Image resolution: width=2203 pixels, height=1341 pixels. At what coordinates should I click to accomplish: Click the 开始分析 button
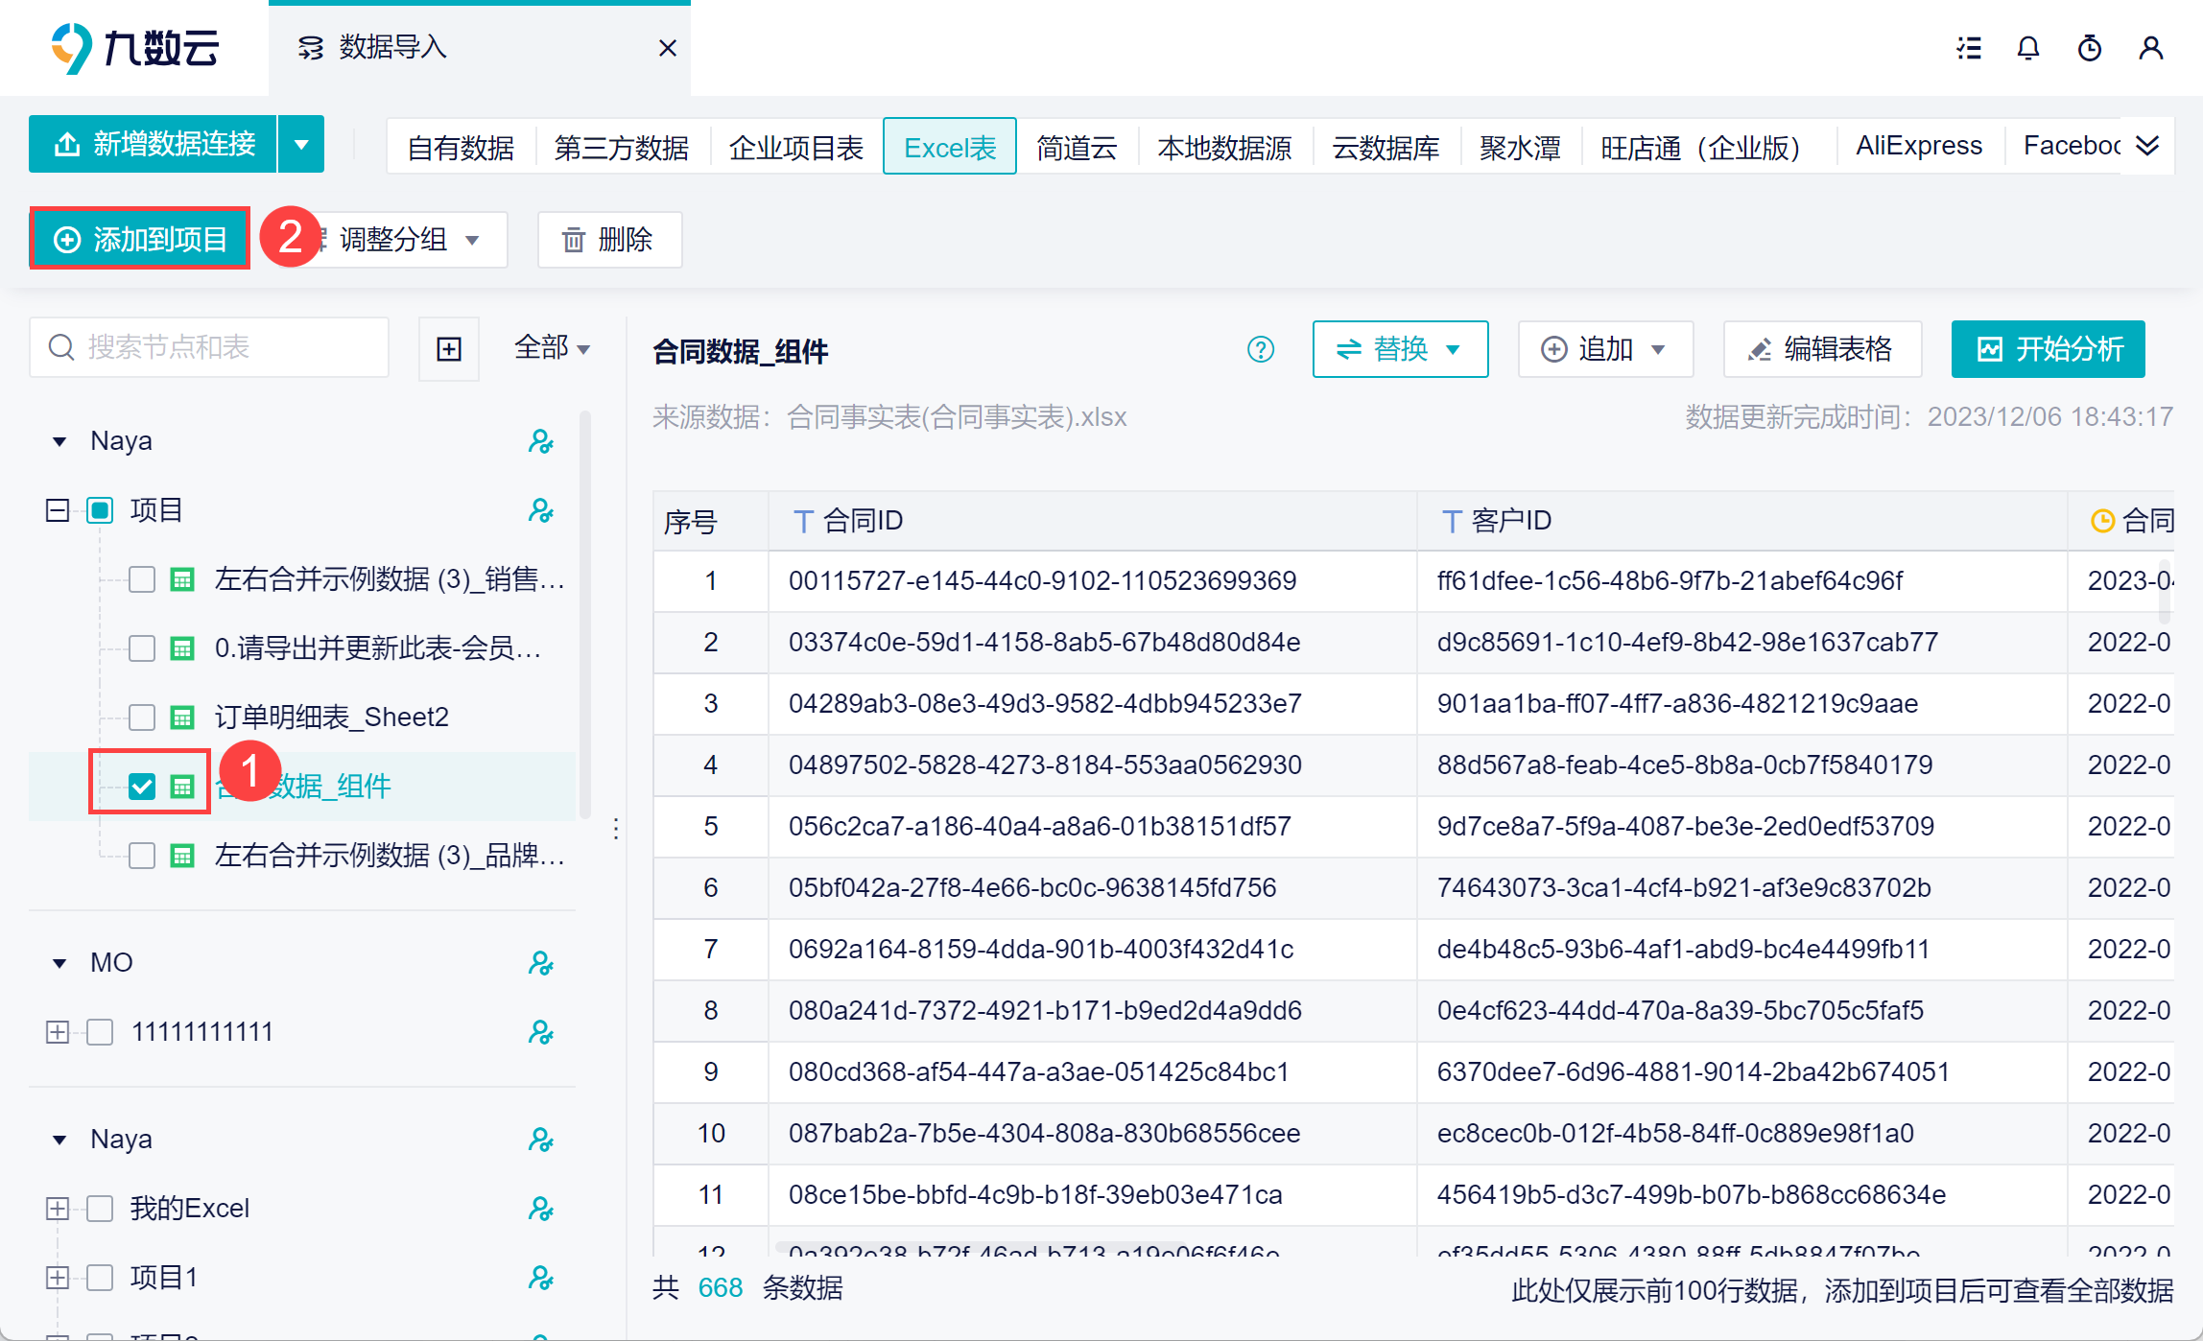click(x=2048, y=349)
